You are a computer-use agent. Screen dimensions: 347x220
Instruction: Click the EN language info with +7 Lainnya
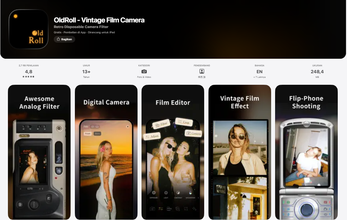click(259, 71)
